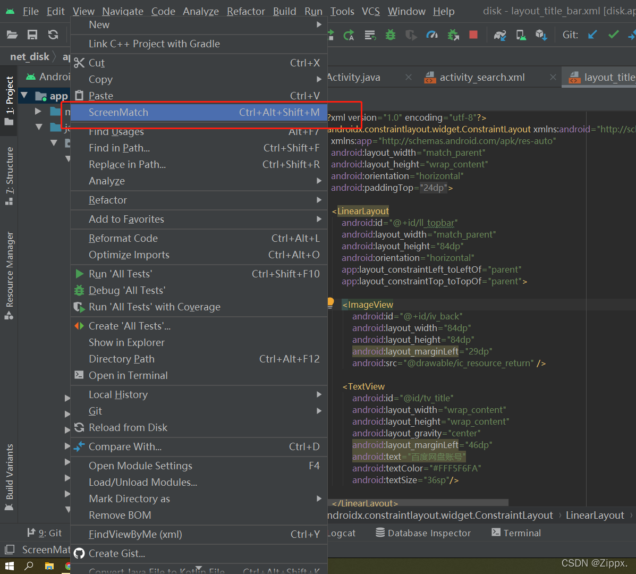Click the SDK Manager cube icon
Image resolution: width=636 pixels, height=574 pixels.
[x=541, y=35]
